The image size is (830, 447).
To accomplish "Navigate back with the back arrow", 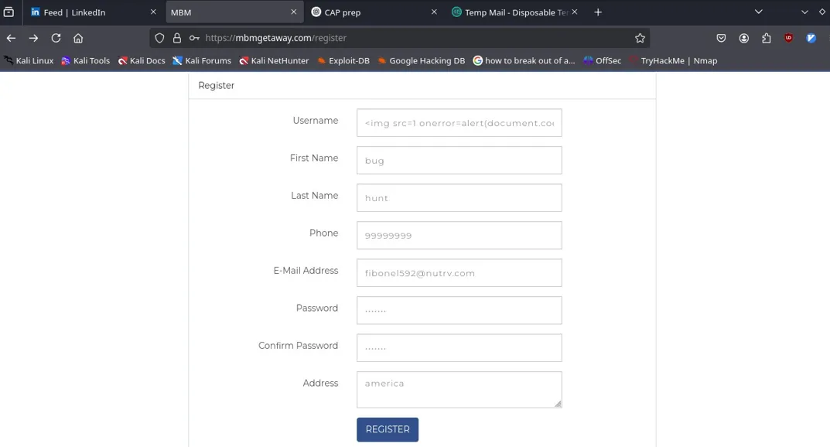I will pos(12,38).
